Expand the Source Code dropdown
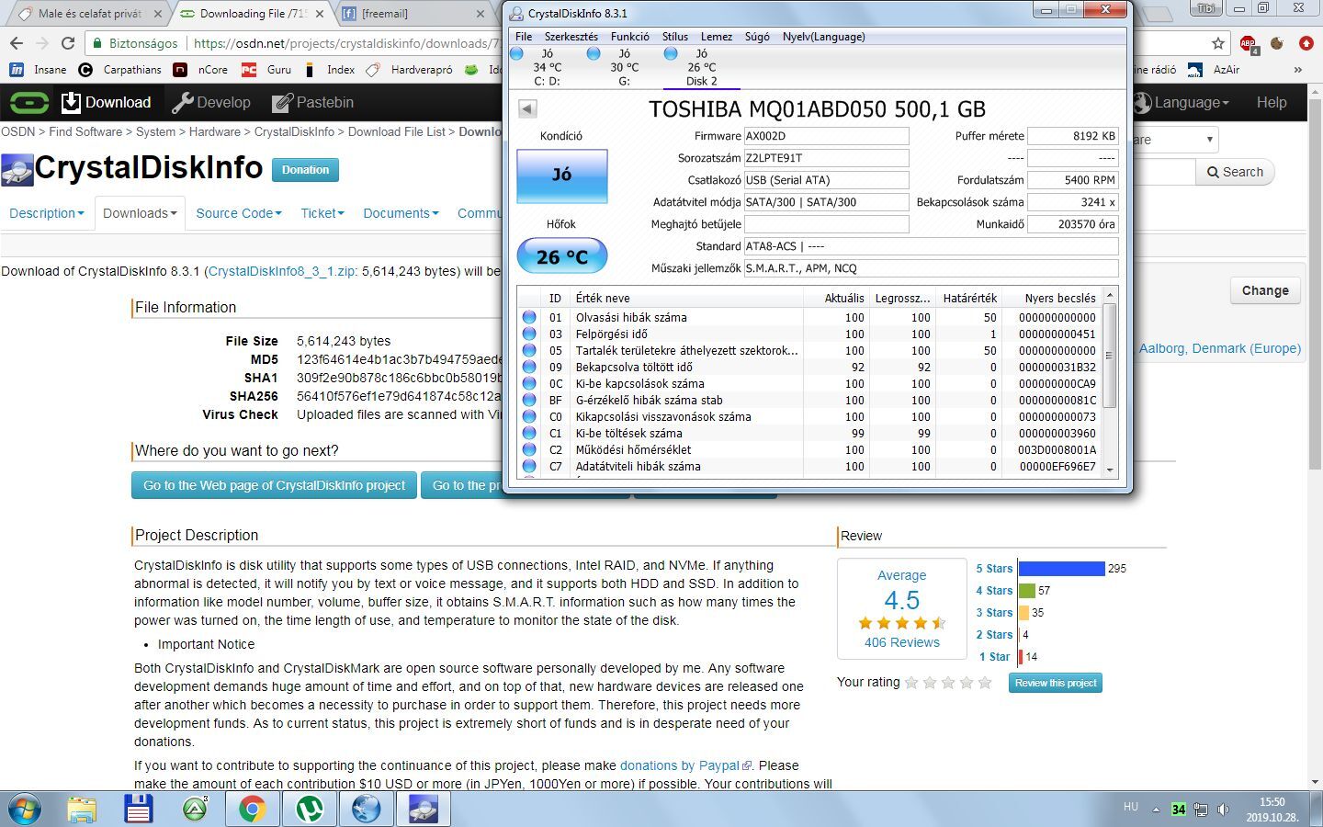This screenshot has height=827, width=1323. tap(239, 213)
